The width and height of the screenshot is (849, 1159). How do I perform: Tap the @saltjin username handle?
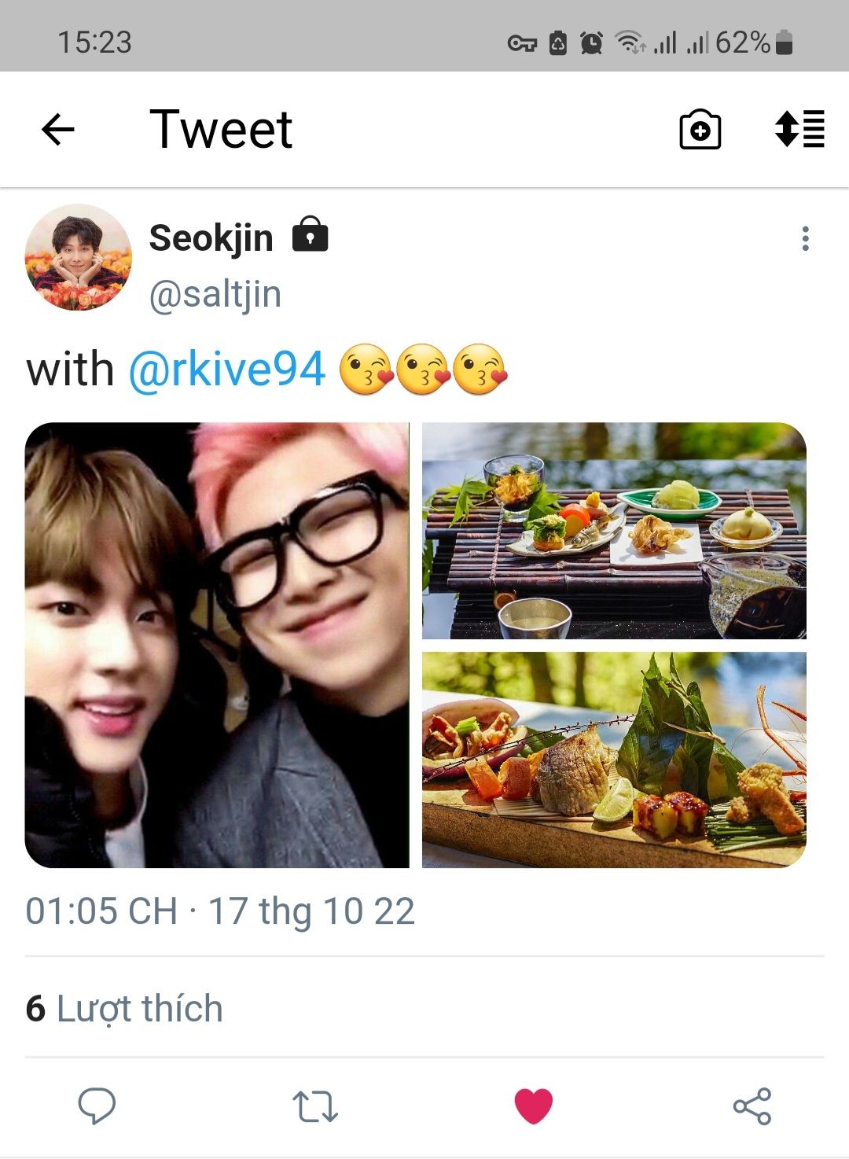pos(215,294)
